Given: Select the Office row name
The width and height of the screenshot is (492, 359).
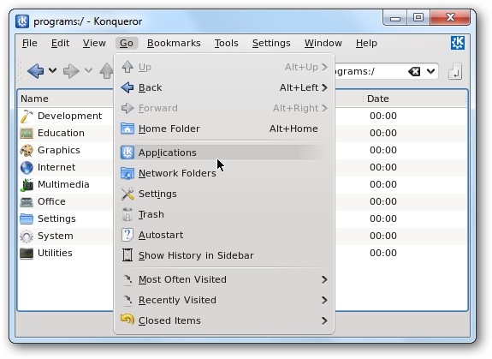Looking at the screenshot, I should point(51,201).
